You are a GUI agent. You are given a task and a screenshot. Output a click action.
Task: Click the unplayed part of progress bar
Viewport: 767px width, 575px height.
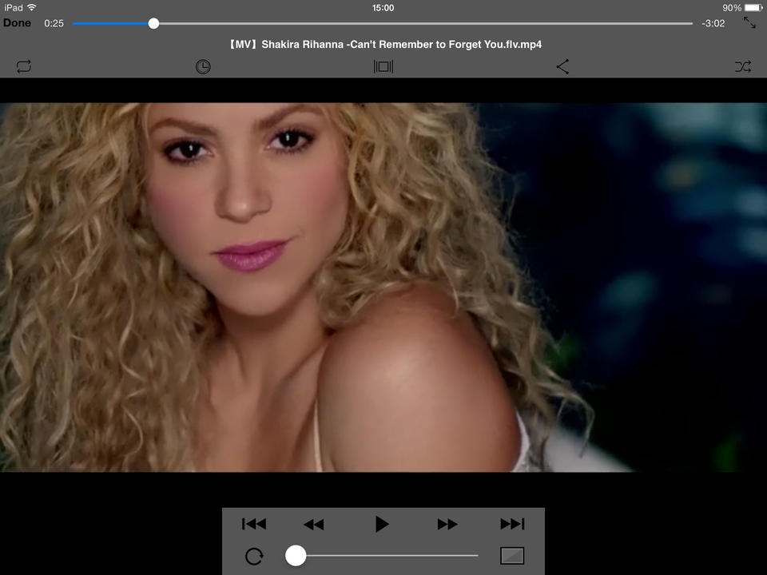(426, 23)
